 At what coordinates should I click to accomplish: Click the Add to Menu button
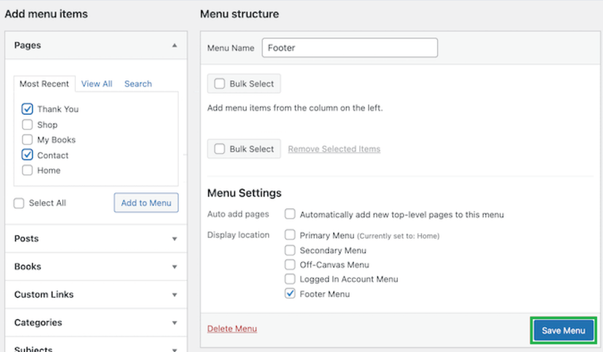click(x=146, y=203)
